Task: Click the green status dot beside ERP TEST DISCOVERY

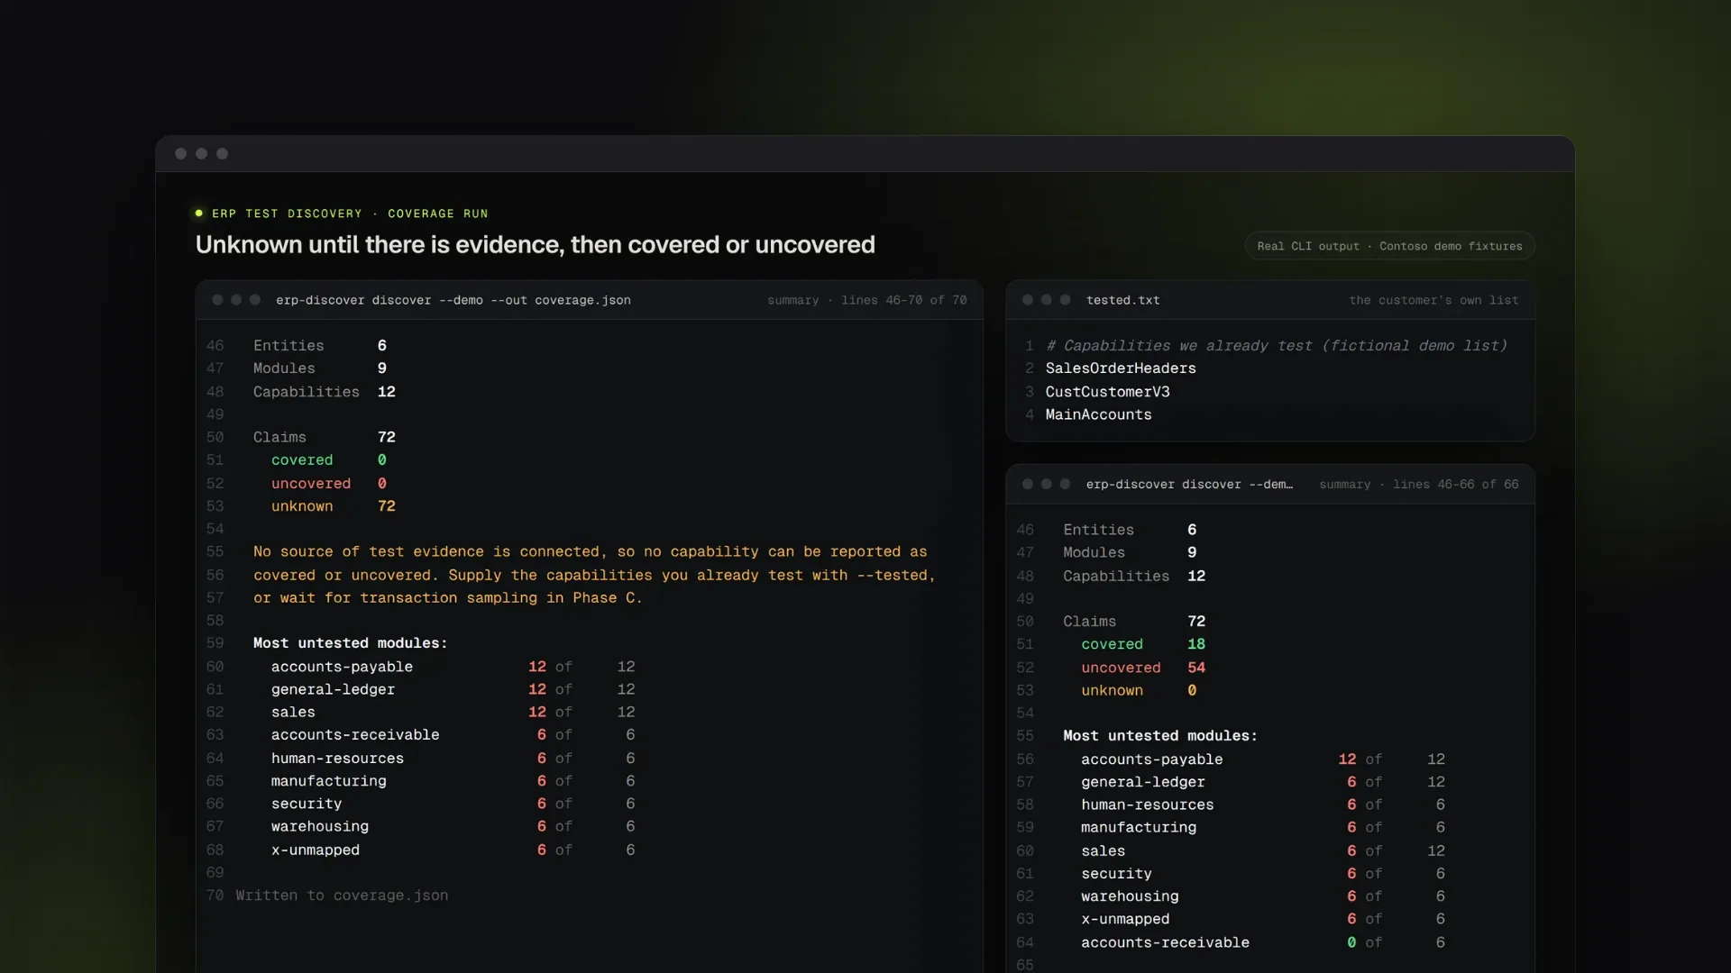Action: [x=199, y=214]
